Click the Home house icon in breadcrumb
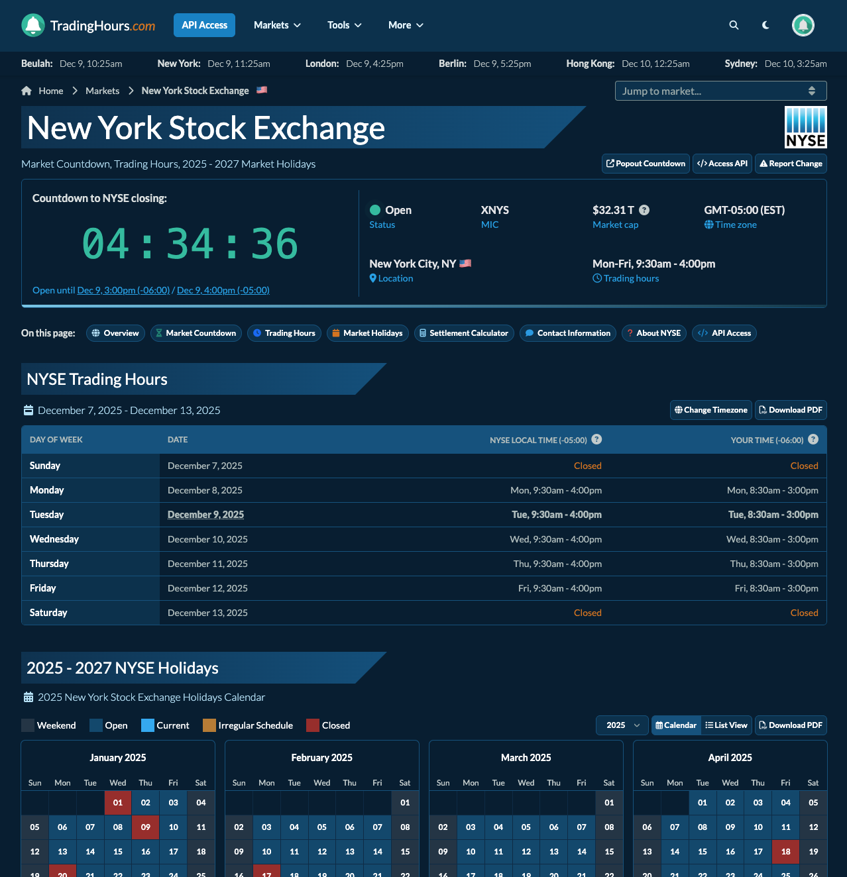847x877 pixels. point(27,91)
